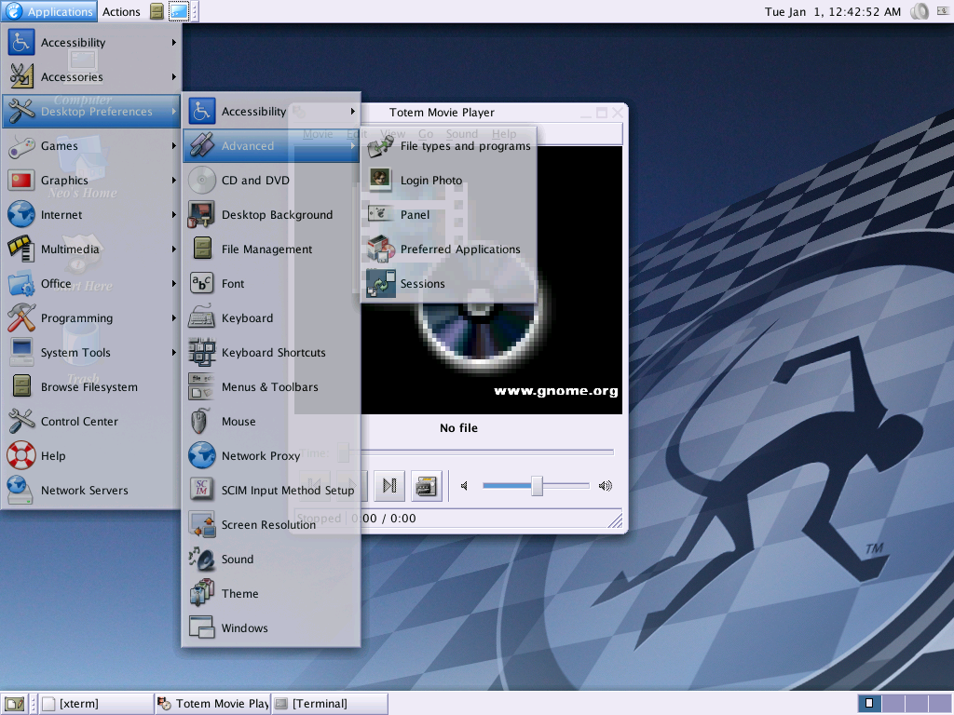954x715 pixels.
Task: Expand the Accessories submenu arrow
Action: [x=174, y=76]
